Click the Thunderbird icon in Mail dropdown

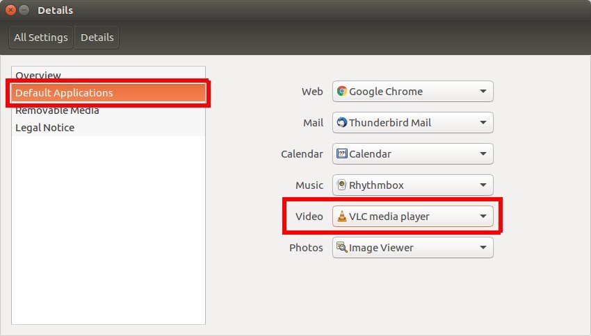coord(342,122)
